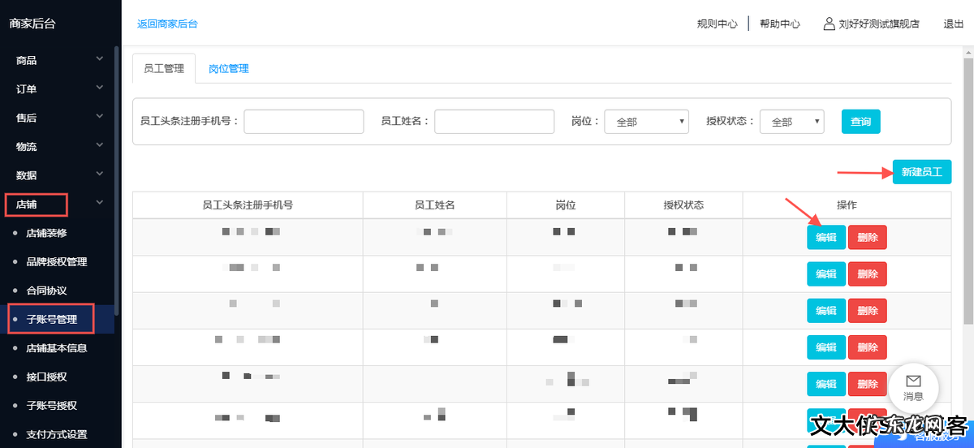974x448 pixels.
Task: Expand the 订单 sidebar section
Action: coord(57,89)
